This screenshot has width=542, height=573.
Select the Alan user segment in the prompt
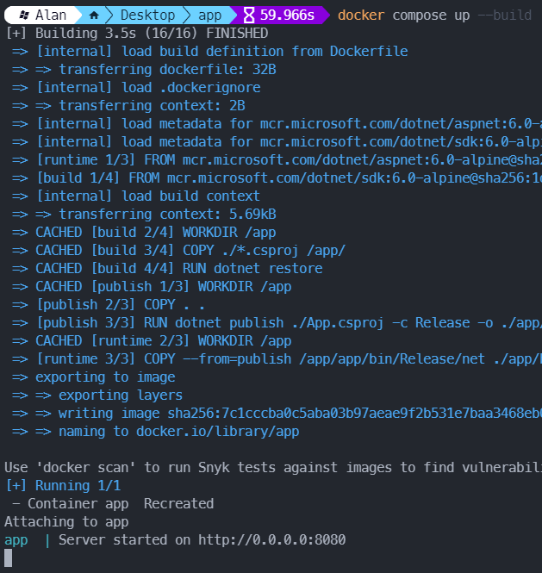(52, 15)
